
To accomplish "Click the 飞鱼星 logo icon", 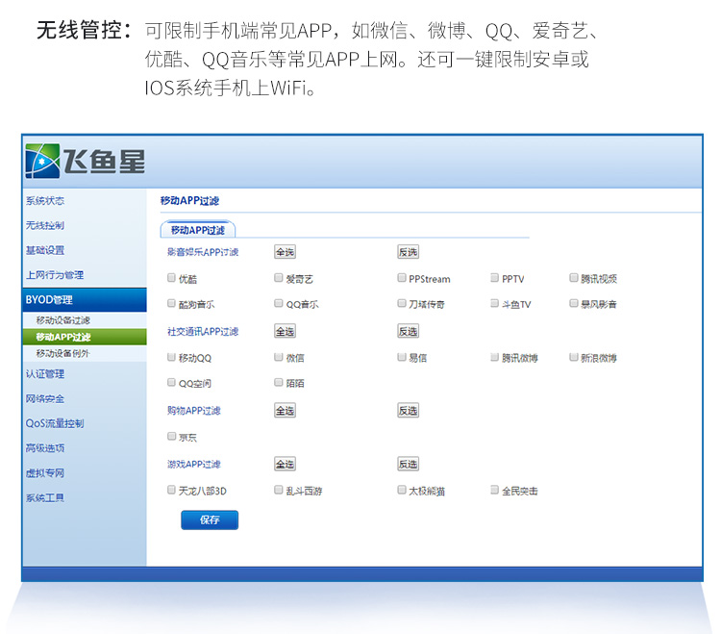I will [42, 161].
